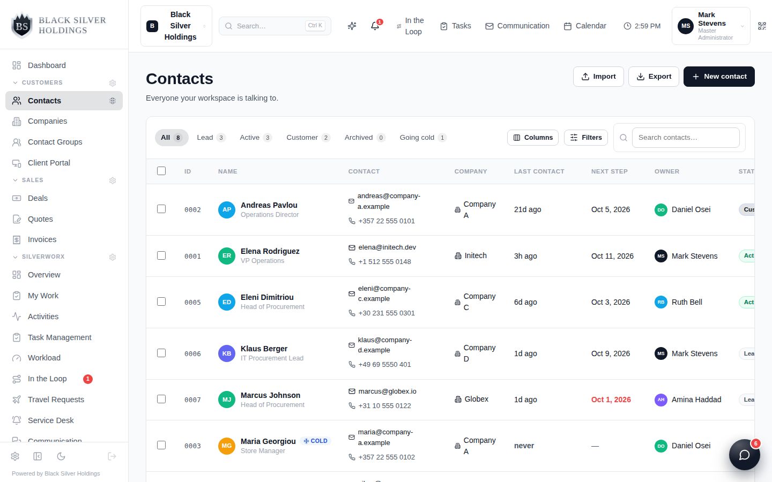This screenshot has width=772, height=482.
Task: Switch to the Customer tab
Action: click(x=308, y=138)
